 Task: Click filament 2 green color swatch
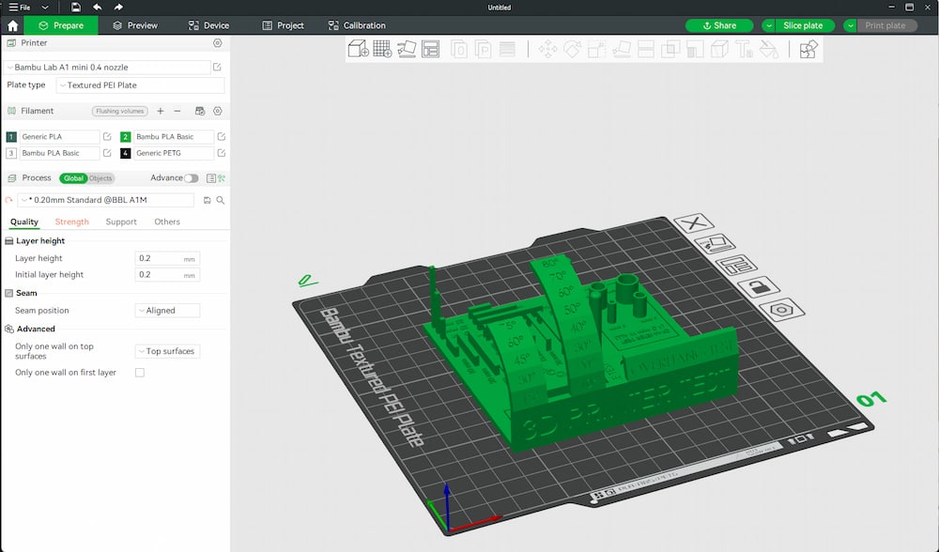tap(125, 136)
